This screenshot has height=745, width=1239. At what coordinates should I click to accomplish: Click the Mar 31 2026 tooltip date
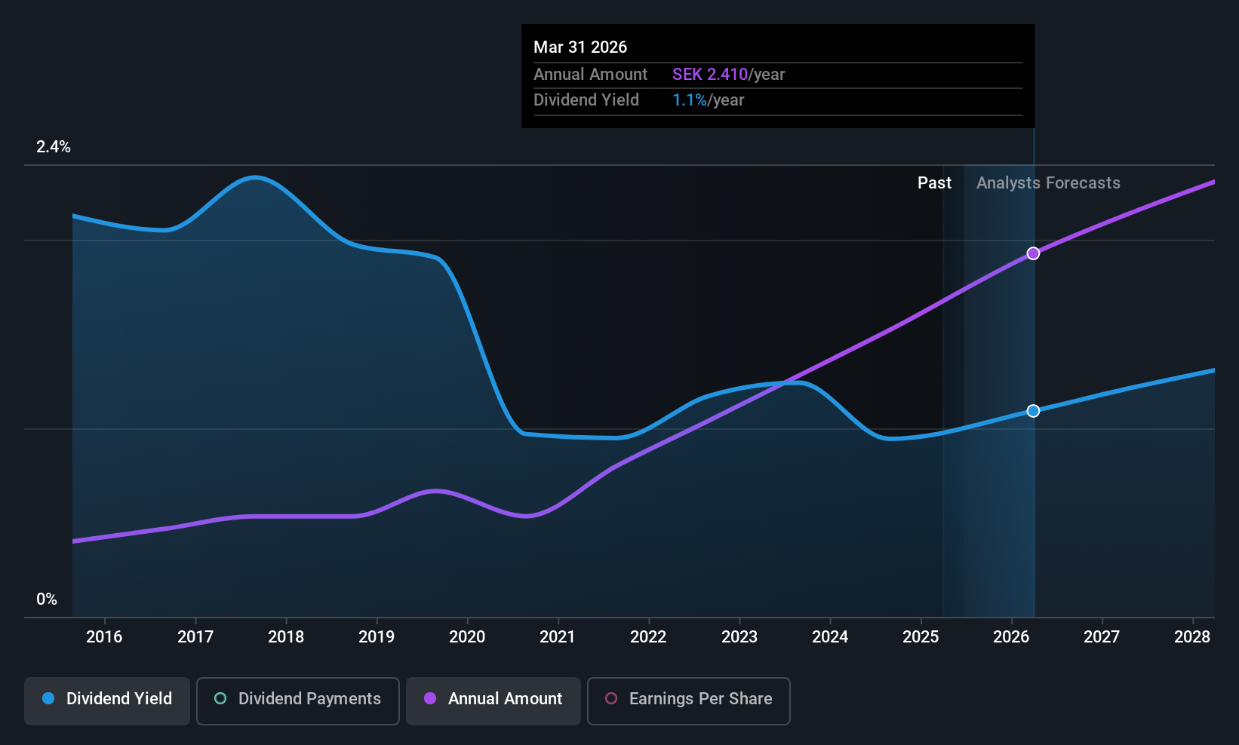(580, 47)
